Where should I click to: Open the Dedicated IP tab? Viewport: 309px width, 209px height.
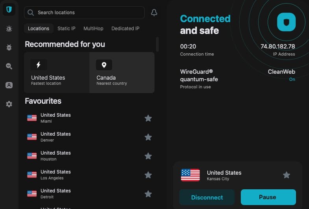(125, 28)
